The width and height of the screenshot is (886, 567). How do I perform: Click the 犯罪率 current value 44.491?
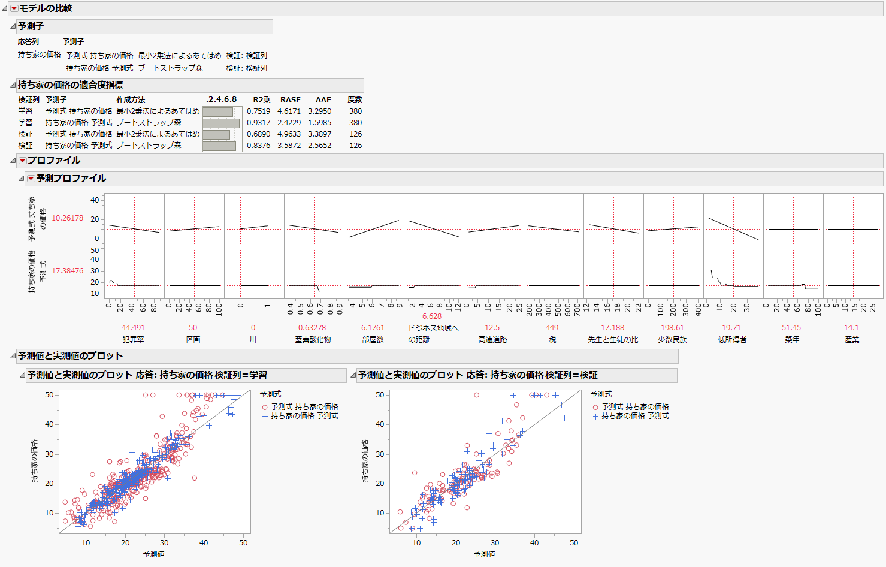(133, 328)
